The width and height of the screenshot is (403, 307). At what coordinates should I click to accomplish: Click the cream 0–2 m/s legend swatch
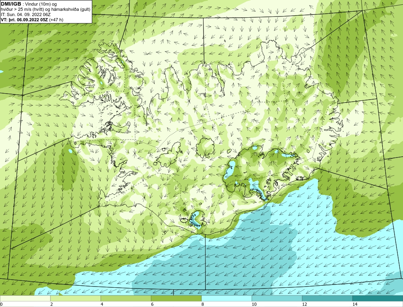tap(25, 298)
